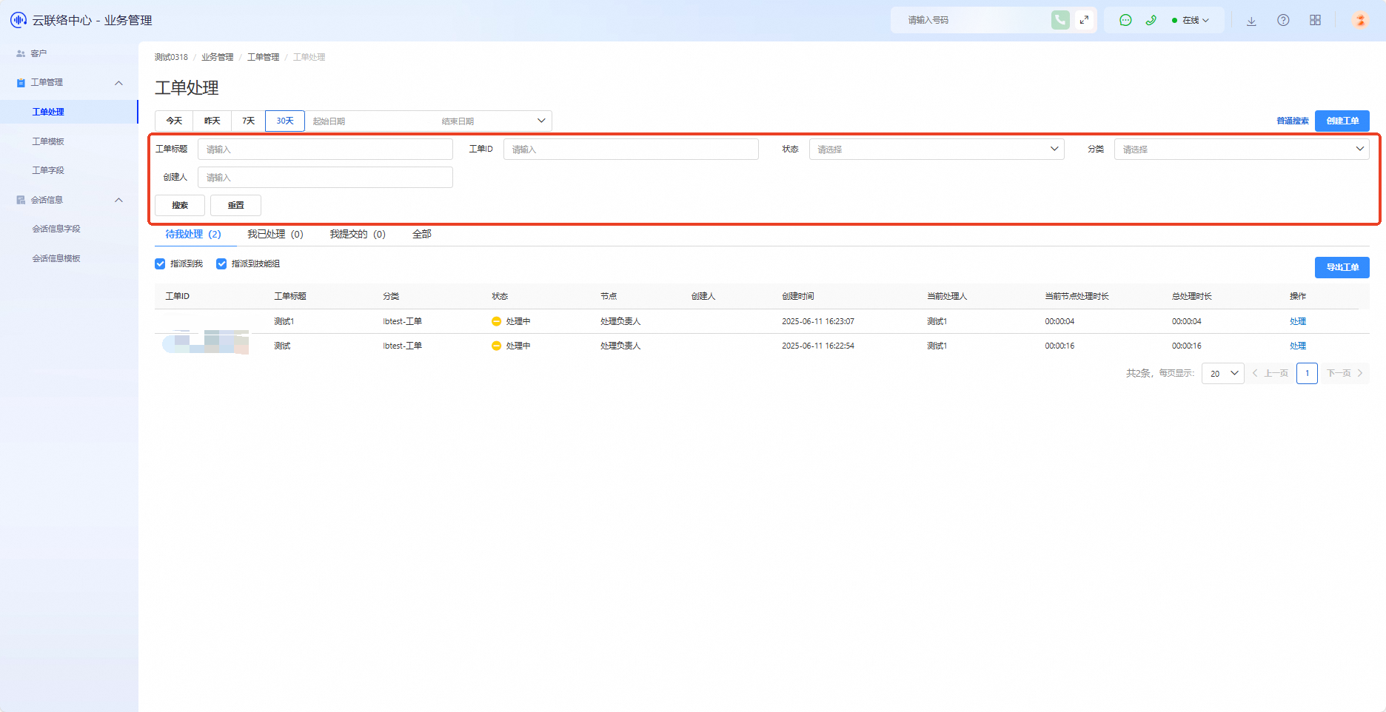Click the green phone handset icon beside 在线
Viewport: 1386px width, 712px height.
click(x=1151, y=20)
